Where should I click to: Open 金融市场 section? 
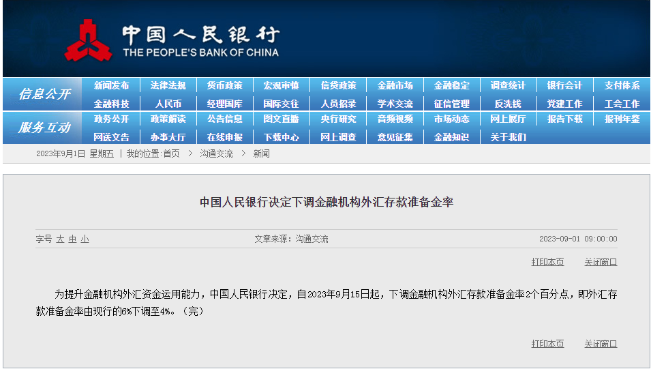[395, 86]
